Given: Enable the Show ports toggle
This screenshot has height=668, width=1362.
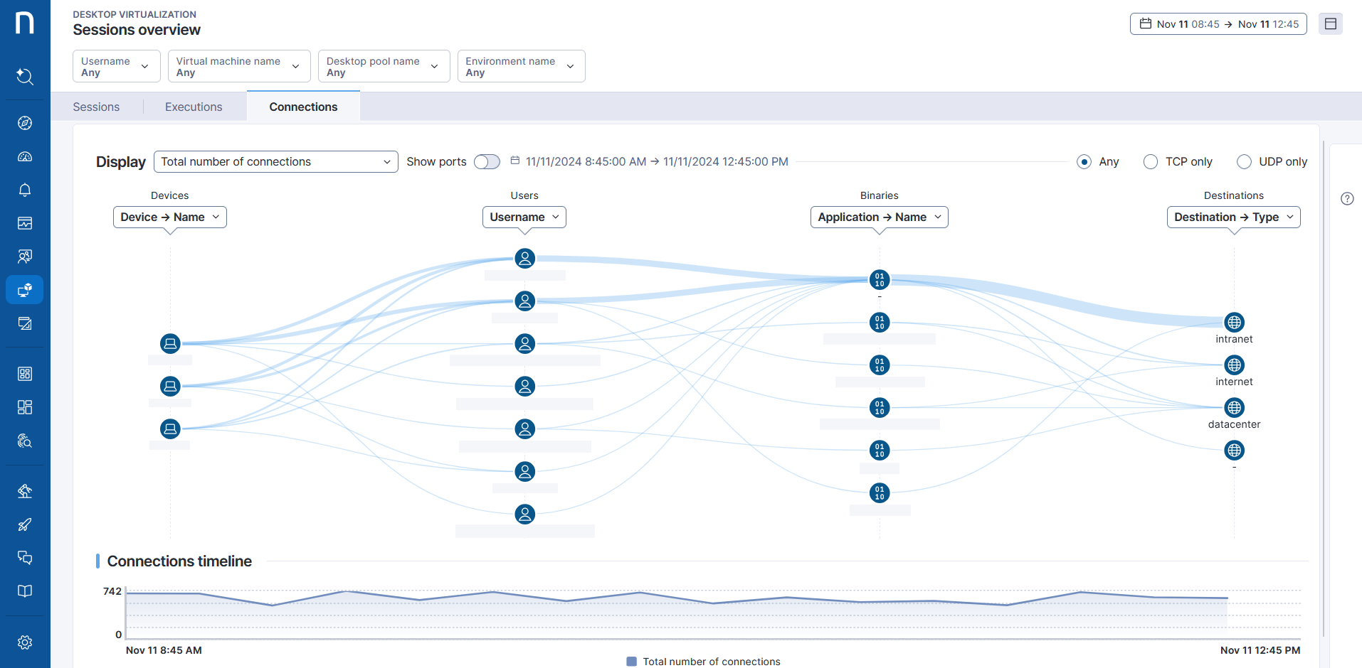Looking at the screenshot, I should point(487,161).
